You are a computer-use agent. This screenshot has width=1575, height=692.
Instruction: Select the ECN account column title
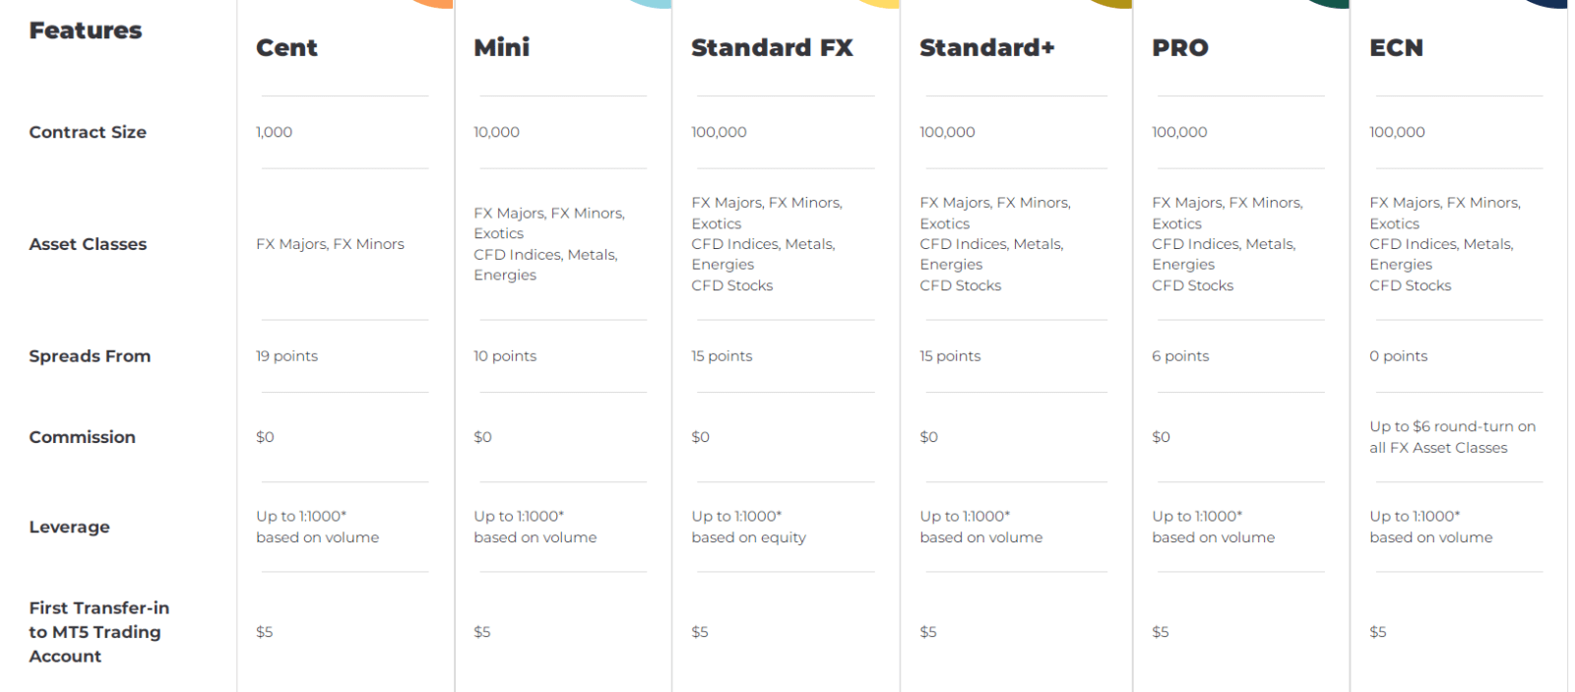pyautogui.click(x=1396, y=47)
